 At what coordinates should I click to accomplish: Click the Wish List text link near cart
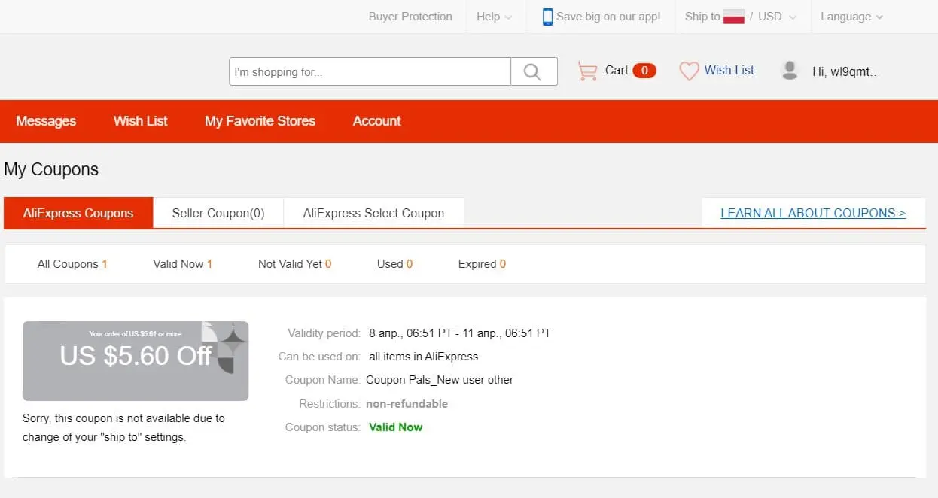(729, 70)
